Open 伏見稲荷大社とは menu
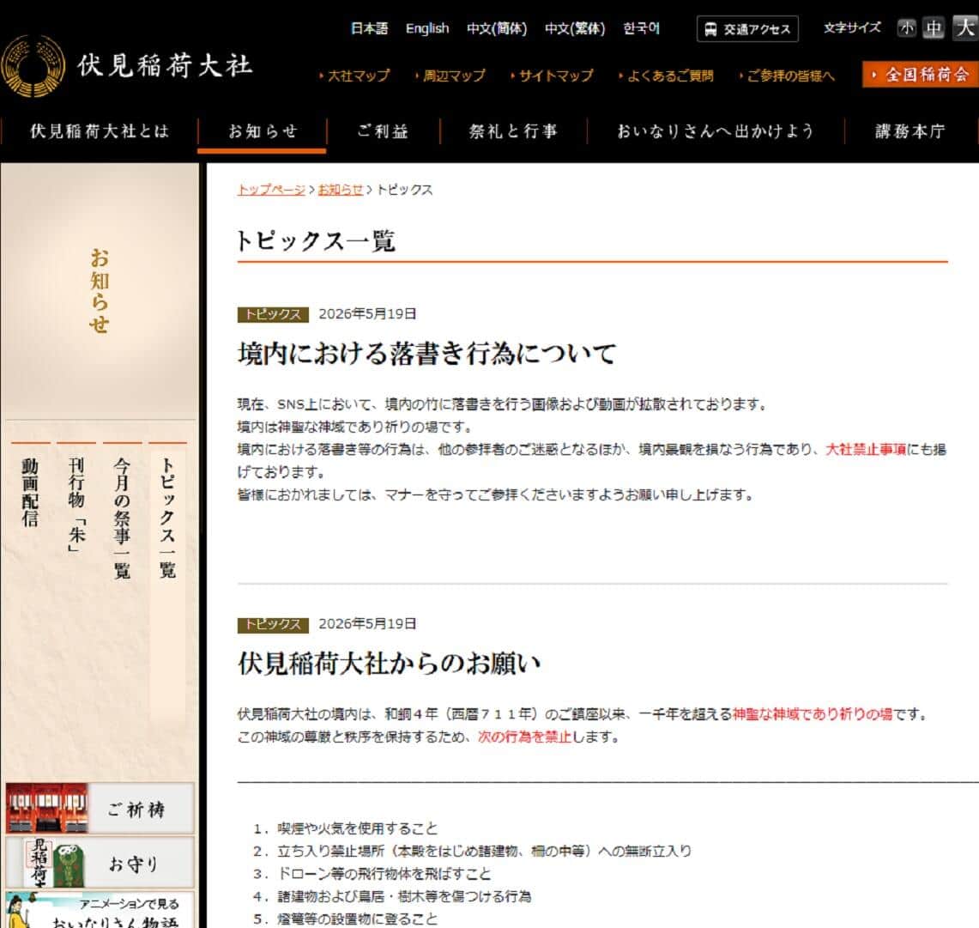979x928 pixels. [x=100, y=131]
